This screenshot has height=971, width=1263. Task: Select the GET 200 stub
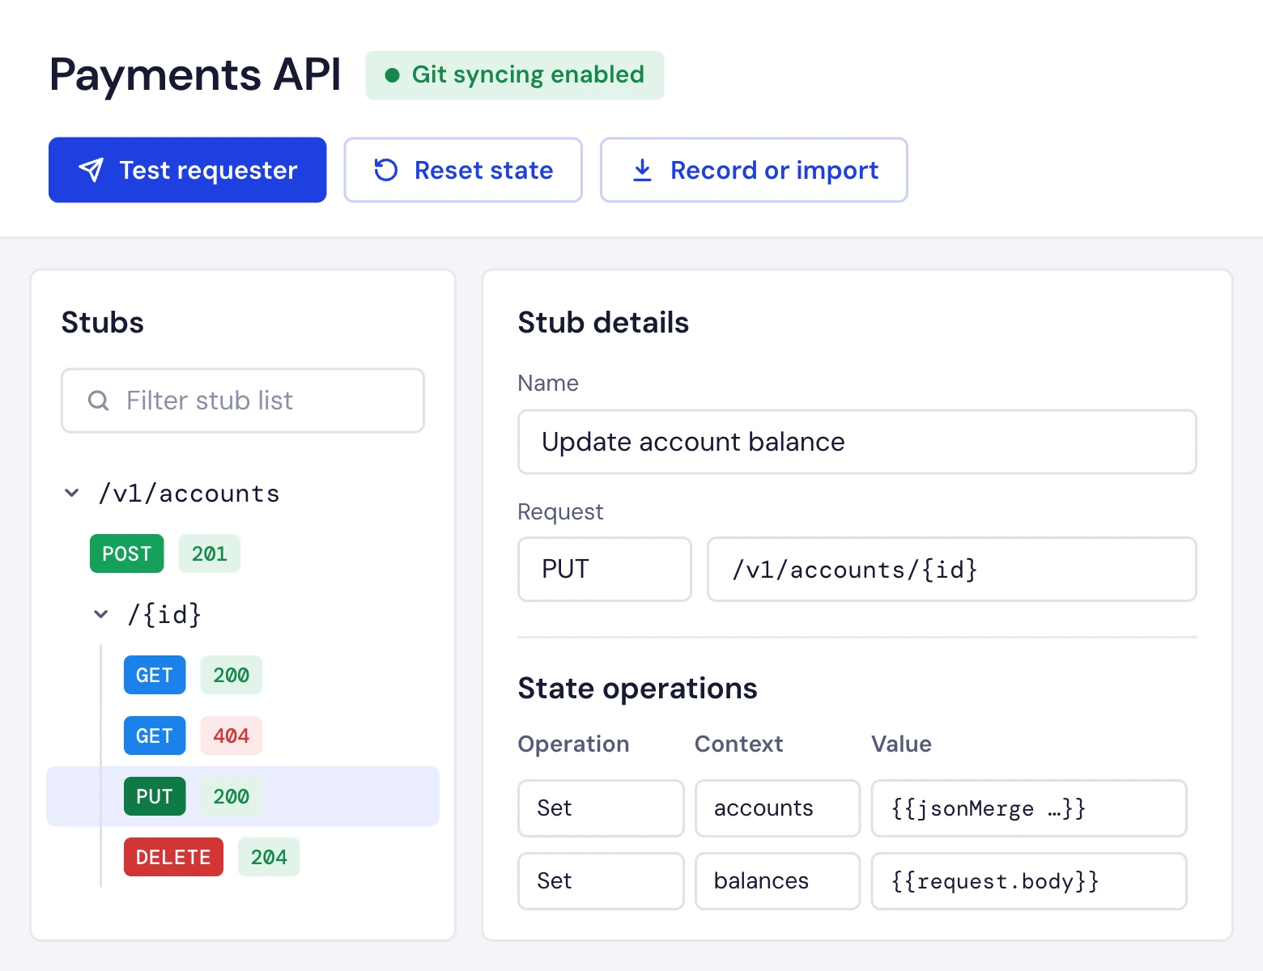pos(193,675)
